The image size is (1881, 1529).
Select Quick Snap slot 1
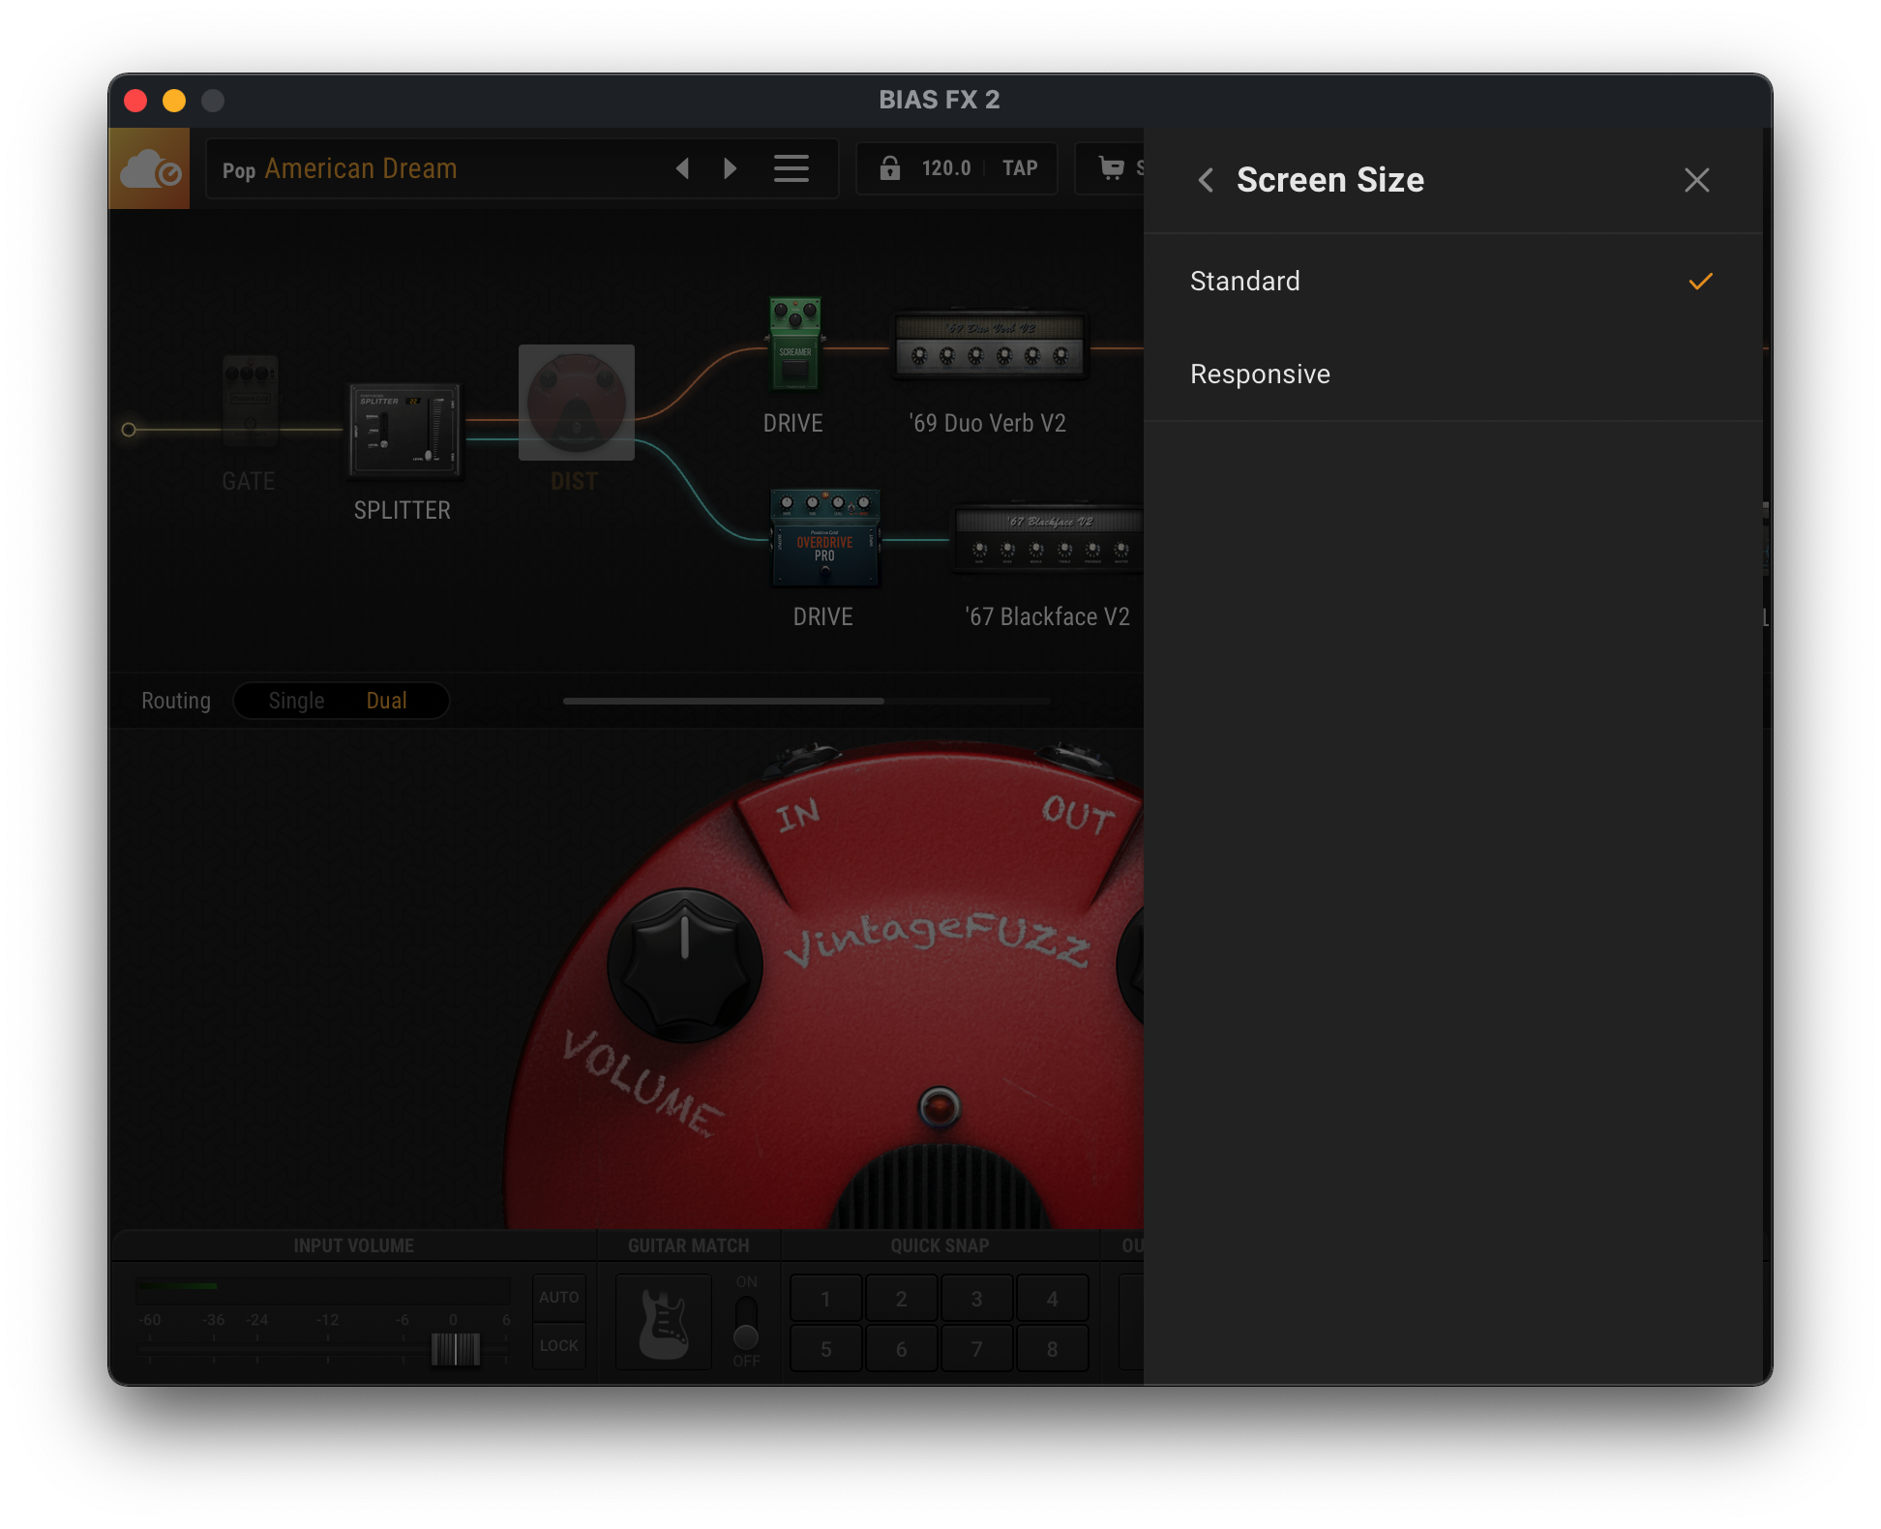point(825,1299)
